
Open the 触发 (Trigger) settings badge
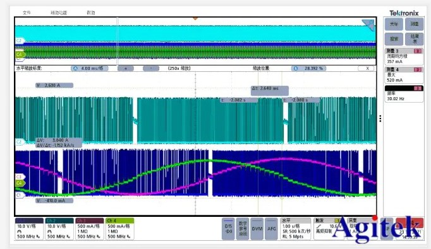click(329, 229)
